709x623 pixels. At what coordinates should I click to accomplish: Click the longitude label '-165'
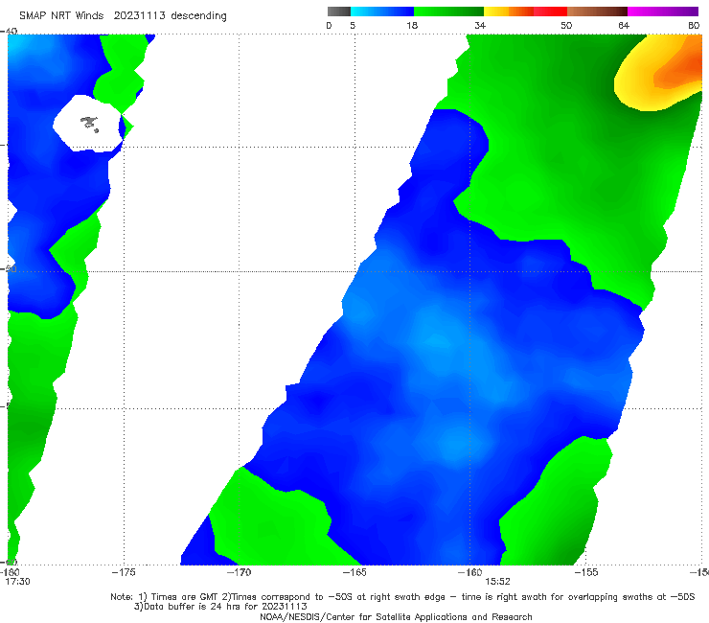(x=354, y=572)
